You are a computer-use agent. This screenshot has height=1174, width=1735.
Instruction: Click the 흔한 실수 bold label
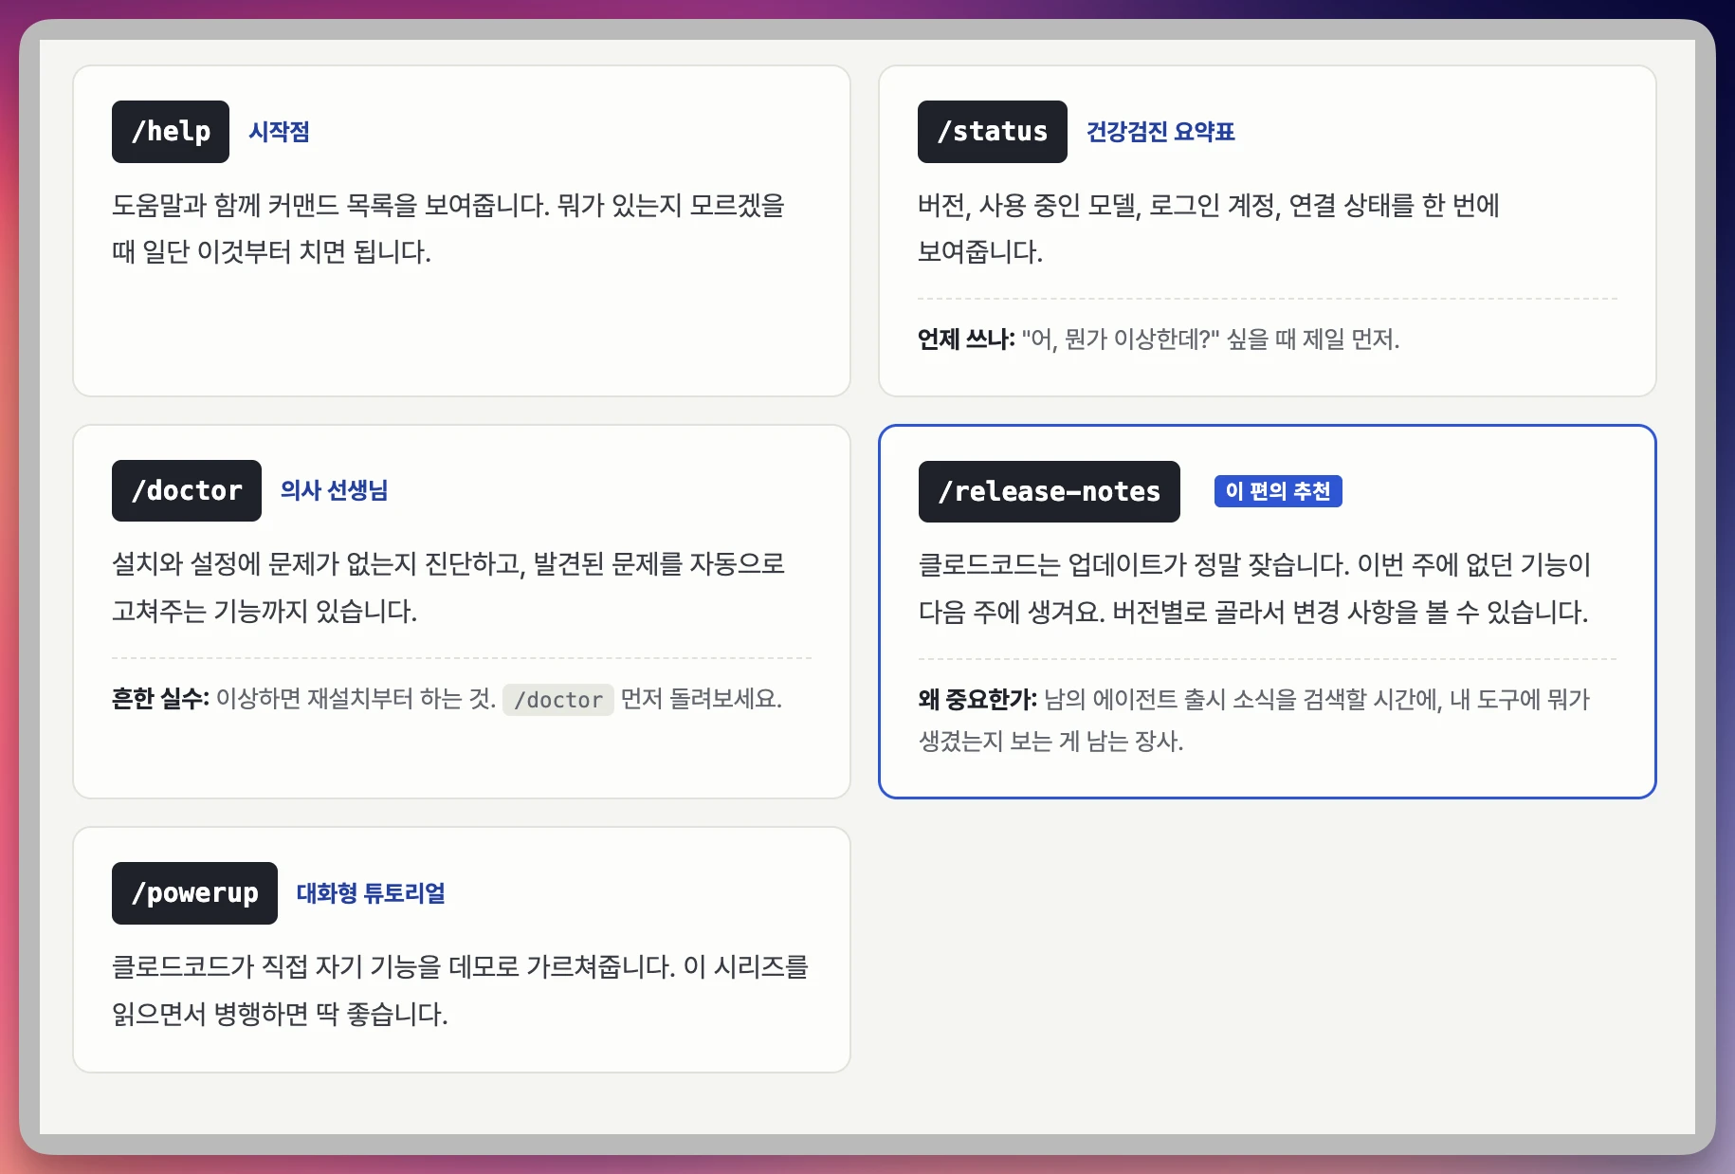[x=160, y=700]
